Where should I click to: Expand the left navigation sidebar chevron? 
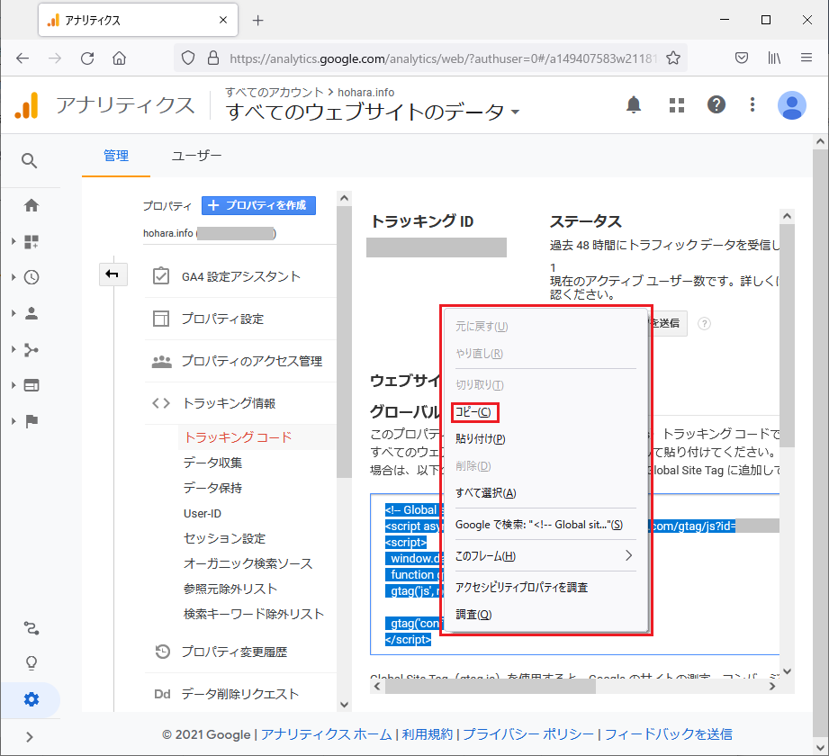pos(30,736)
